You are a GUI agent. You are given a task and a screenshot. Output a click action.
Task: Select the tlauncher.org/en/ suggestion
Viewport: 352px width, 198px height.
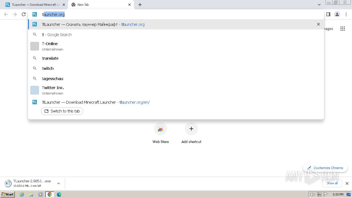176,102
